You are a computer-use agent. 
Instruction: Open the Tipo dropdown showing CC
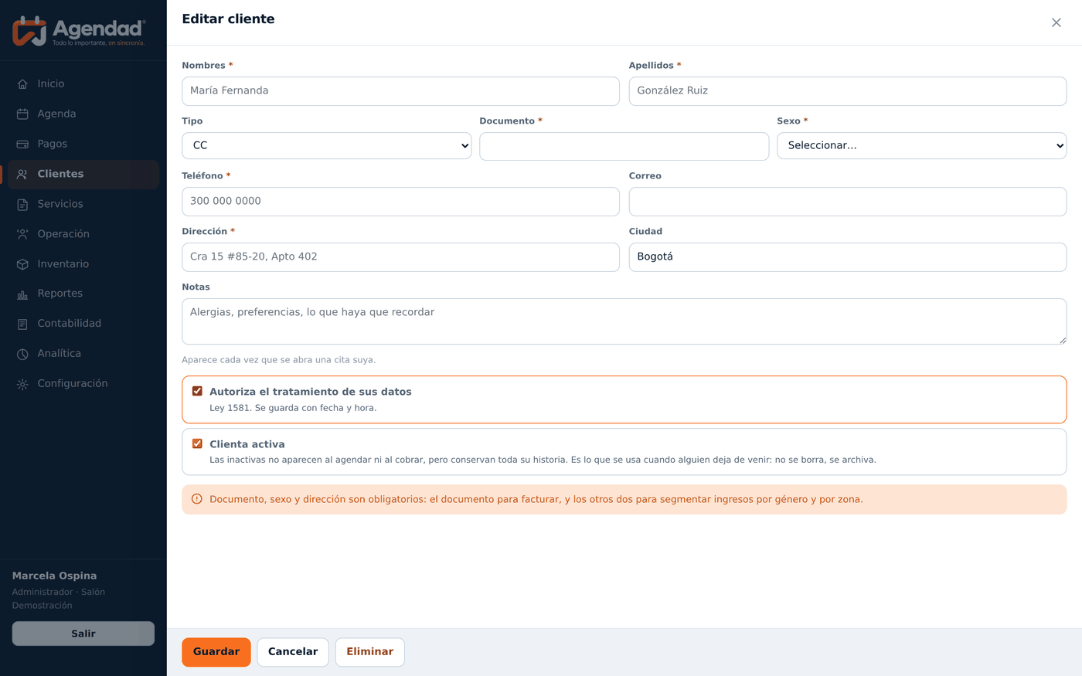coord(326,145)
